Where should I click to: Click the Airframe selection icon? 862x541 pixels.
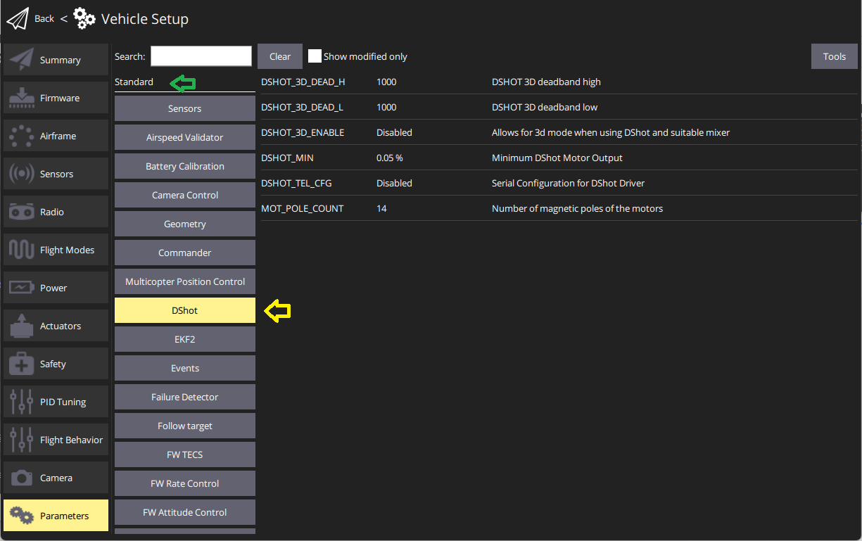21,135
